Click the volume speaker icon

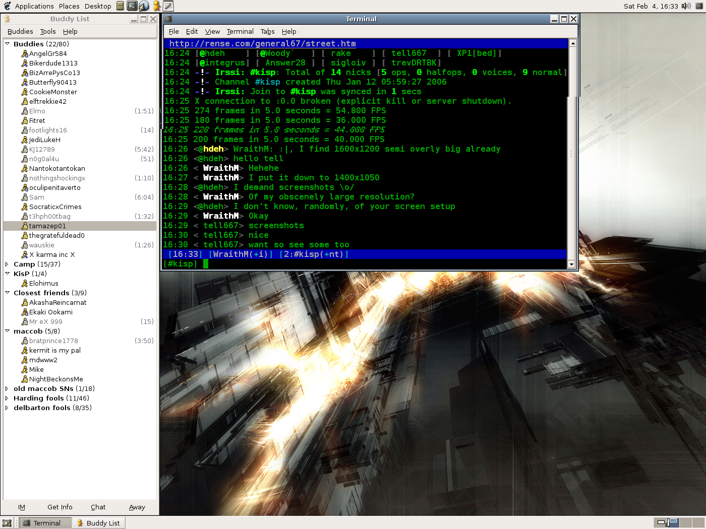686,6
